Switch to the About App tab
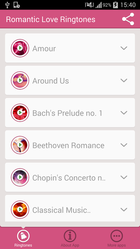 tap(70, 238)
